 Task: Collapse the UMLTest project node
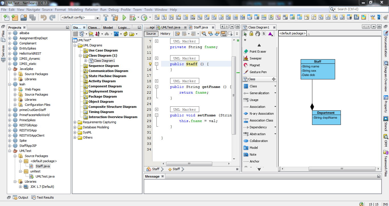coord(9,151)
